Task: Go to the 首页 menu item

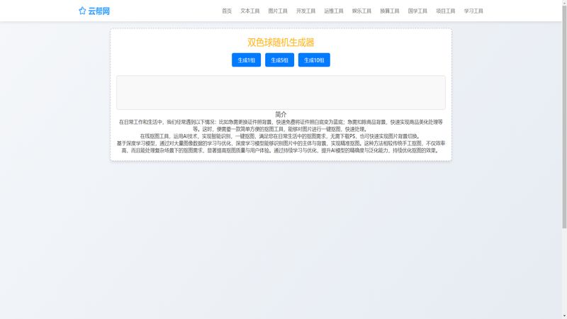Action: coord(227,11)
